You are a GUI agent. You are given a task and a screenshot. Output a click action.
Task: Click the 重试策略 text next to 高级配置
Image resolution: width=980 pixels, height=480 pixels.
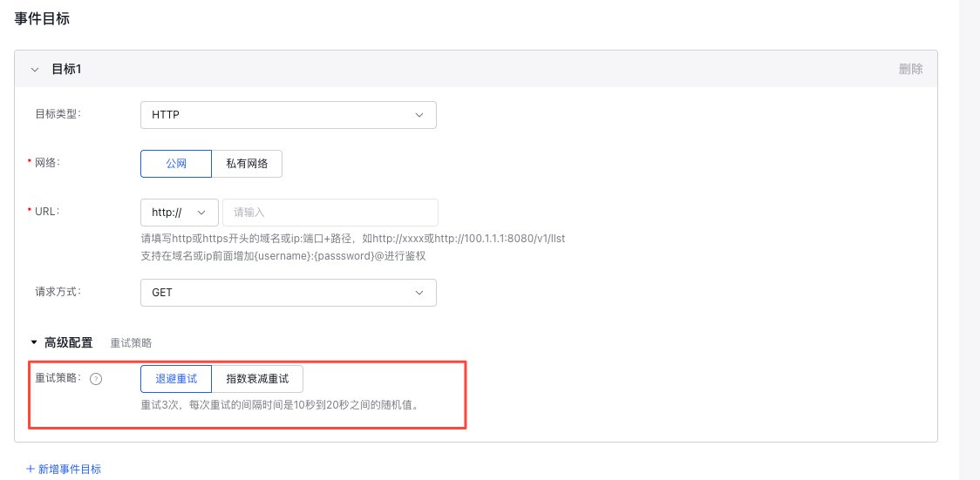pos(131,343)
